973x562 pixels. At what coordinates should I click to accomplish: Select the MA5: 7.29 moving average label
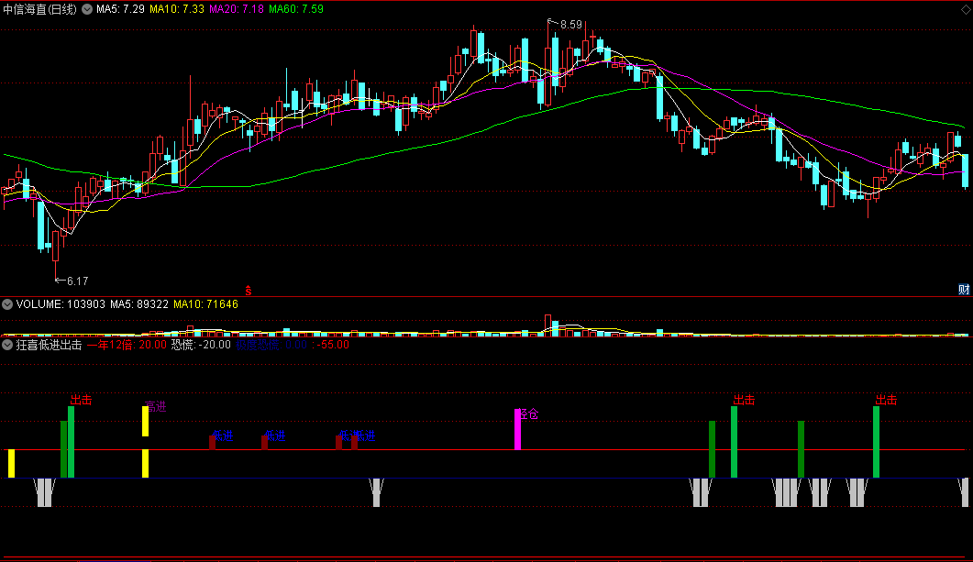pyautogui.click(x=120, y=9)
